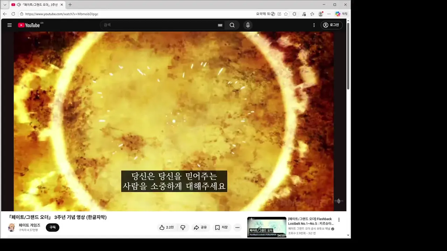Open the favorites list icon
Screen dimensions: 447x251
312,14
